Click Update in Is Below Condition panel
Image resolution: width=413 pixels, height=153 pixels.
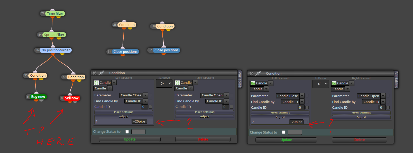[x=286, y=140]
